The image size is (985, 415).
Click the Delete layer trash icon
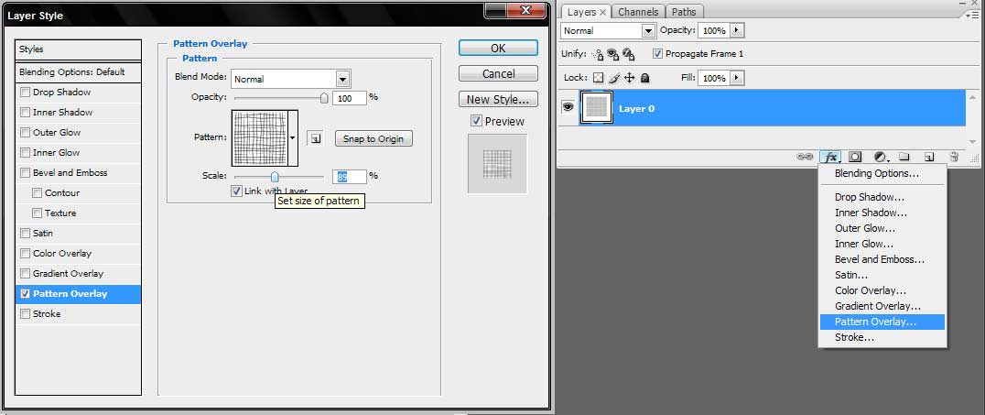(953, 158)
